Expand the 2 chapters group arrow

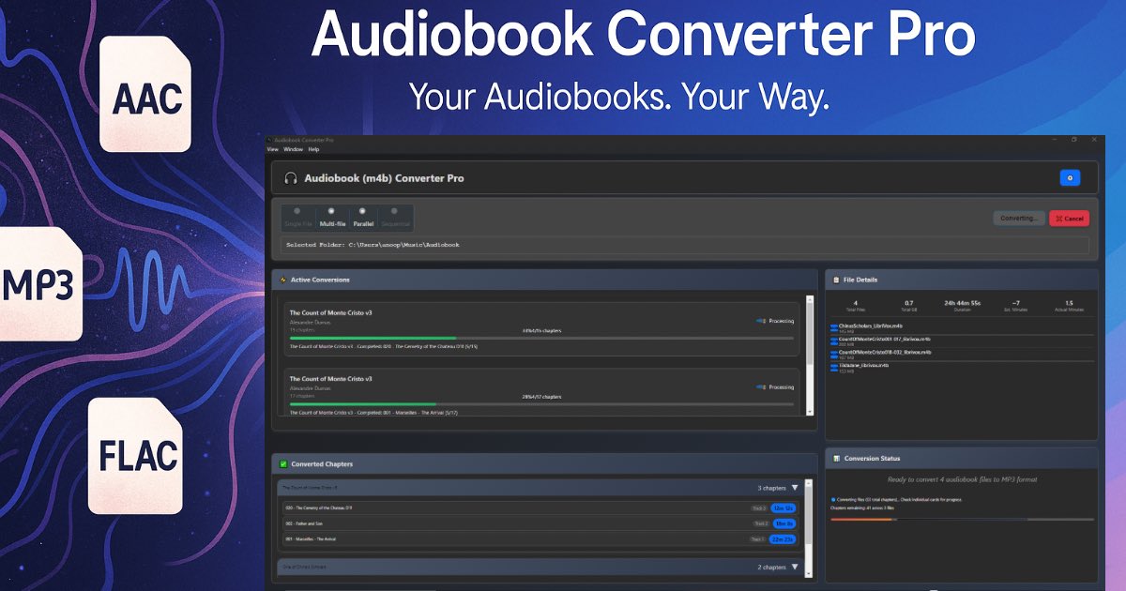coord(795,567)
